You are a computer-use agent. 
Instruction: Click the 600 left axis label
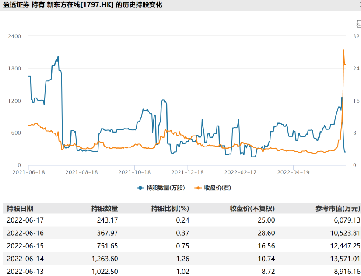[x=16, y=133]
